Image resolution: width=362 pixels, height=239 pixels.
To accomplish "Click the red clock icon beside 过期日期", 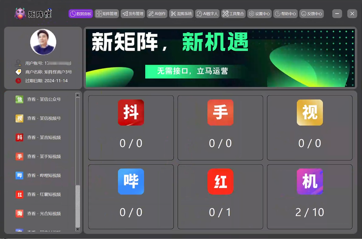I will [18, 81].
